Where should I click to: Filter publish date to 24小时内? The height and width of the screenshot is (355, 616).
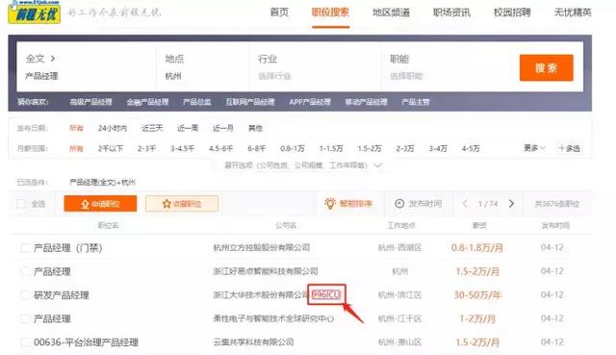tap(113, 128)
